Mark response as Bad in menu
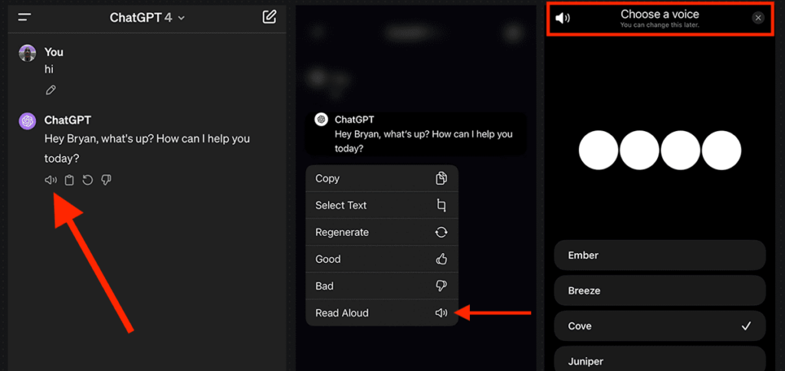This screenshot has height=371, width=785. pos(382,286)
